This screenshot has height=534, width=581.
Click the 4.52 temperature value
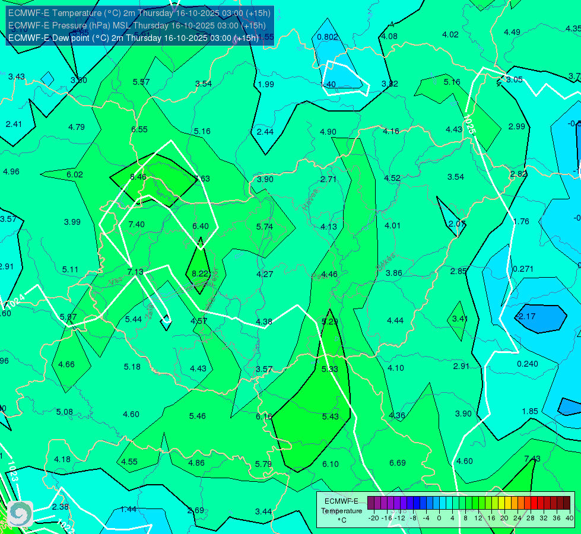coord(392,178)
